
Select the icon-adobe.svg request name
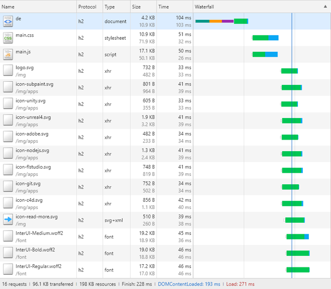click(32, 134)
